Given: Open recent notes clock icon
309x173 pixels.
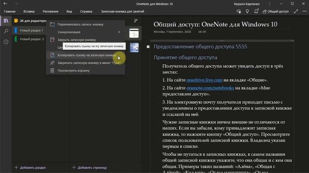Looking at the screenshot, I should pyautogui.click(x=6, y=42).
